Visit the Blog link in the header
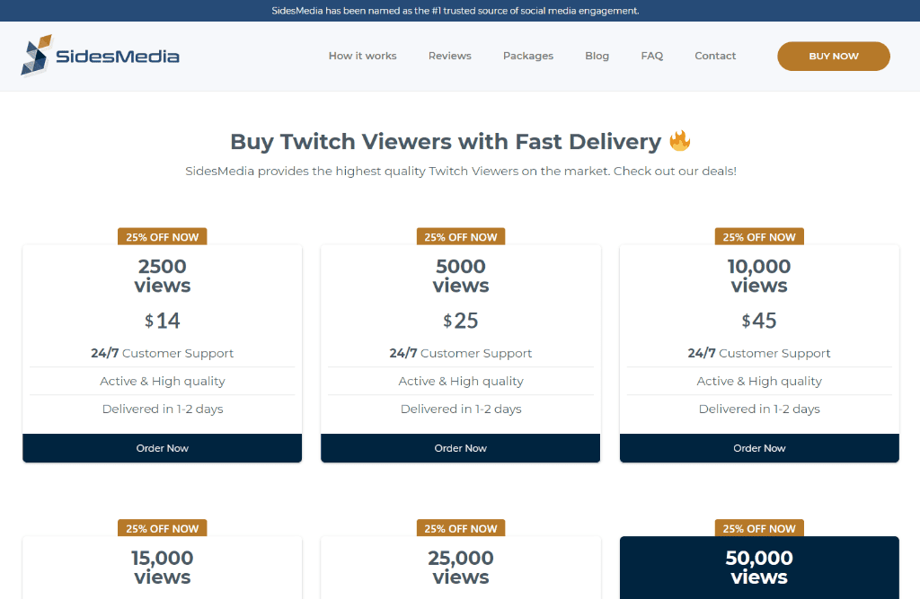The height and width of the screenshot is (599, 920). point(597,56)
